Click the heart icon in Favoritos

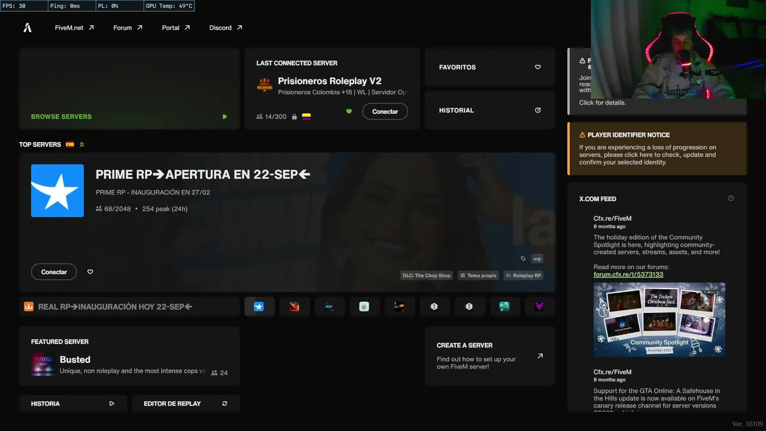tap(537, 67)
